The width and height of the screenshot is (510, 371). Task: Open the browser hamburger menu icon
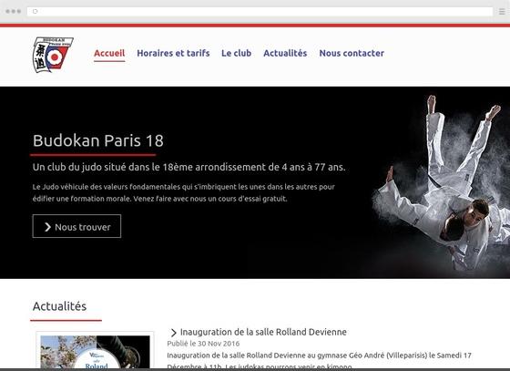pyautogui.click(x=502, y=12)
